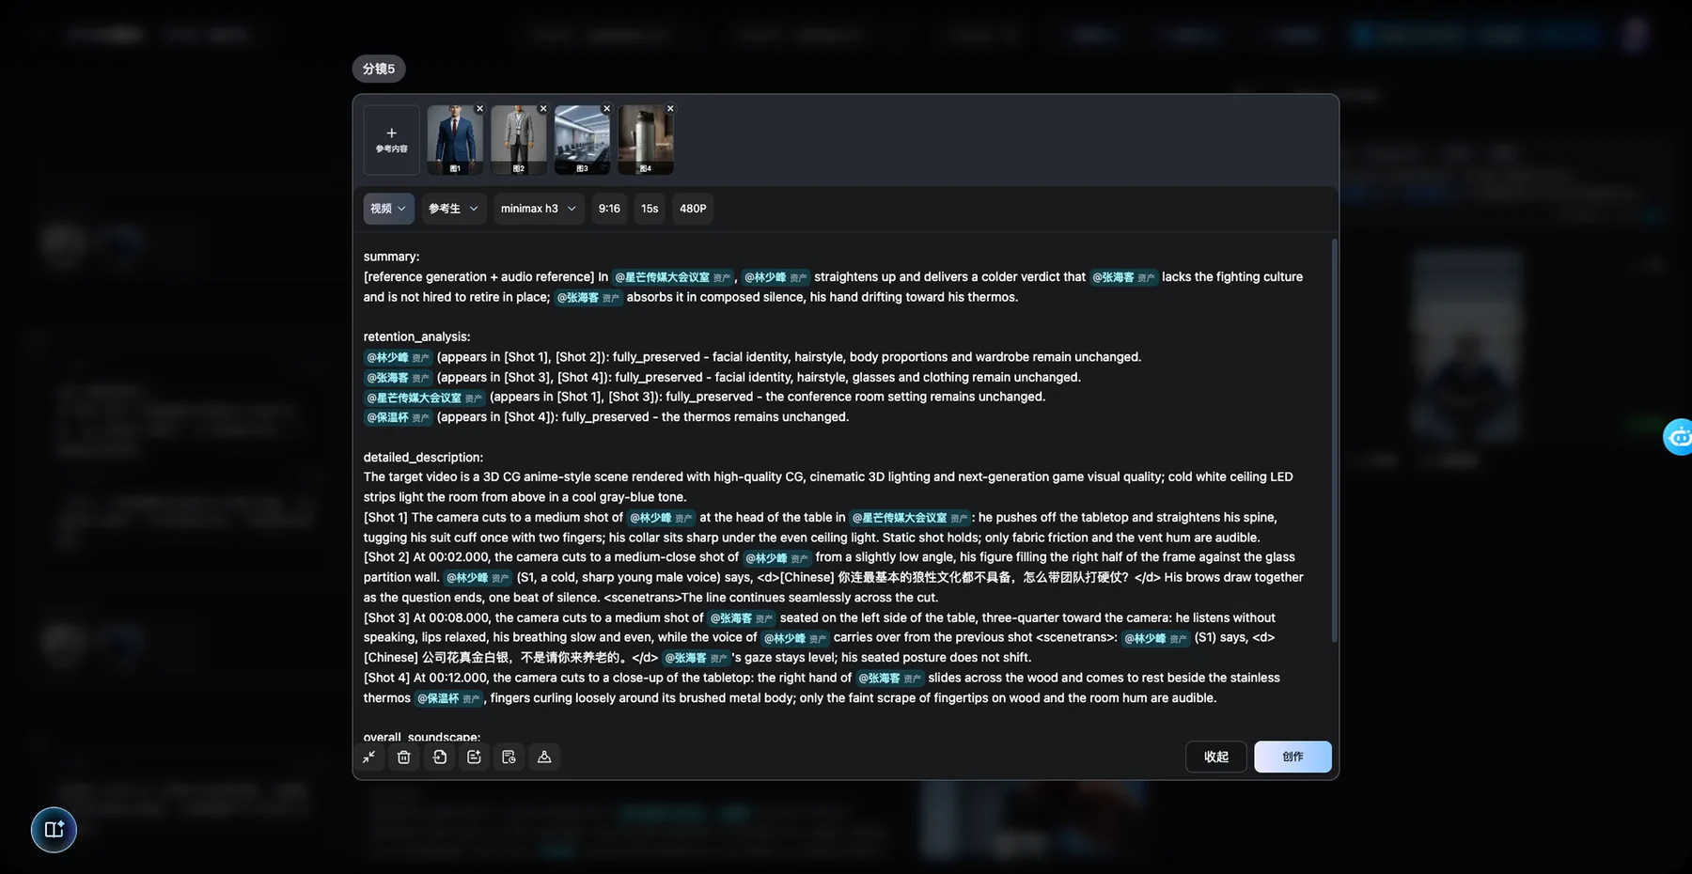This screenshot has width=1692, height=874.
Task: Remove reference image 图3
Action: 606,109
